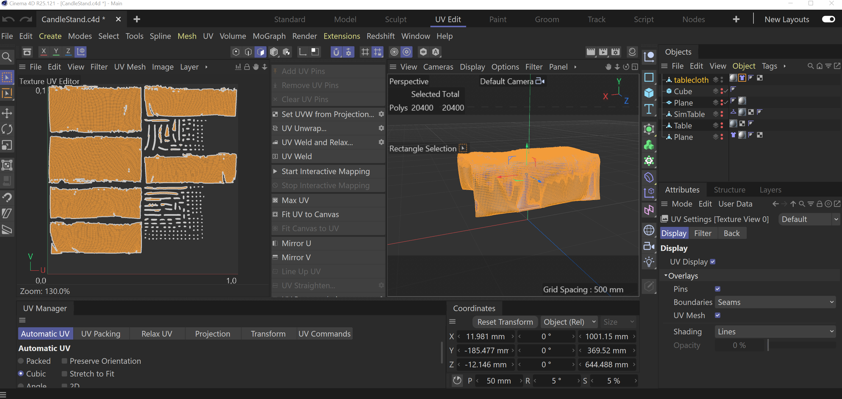The image size is (842, 399).
Task: Open the Boundaries Seams dropdown
Action: (x=775, y=302)
